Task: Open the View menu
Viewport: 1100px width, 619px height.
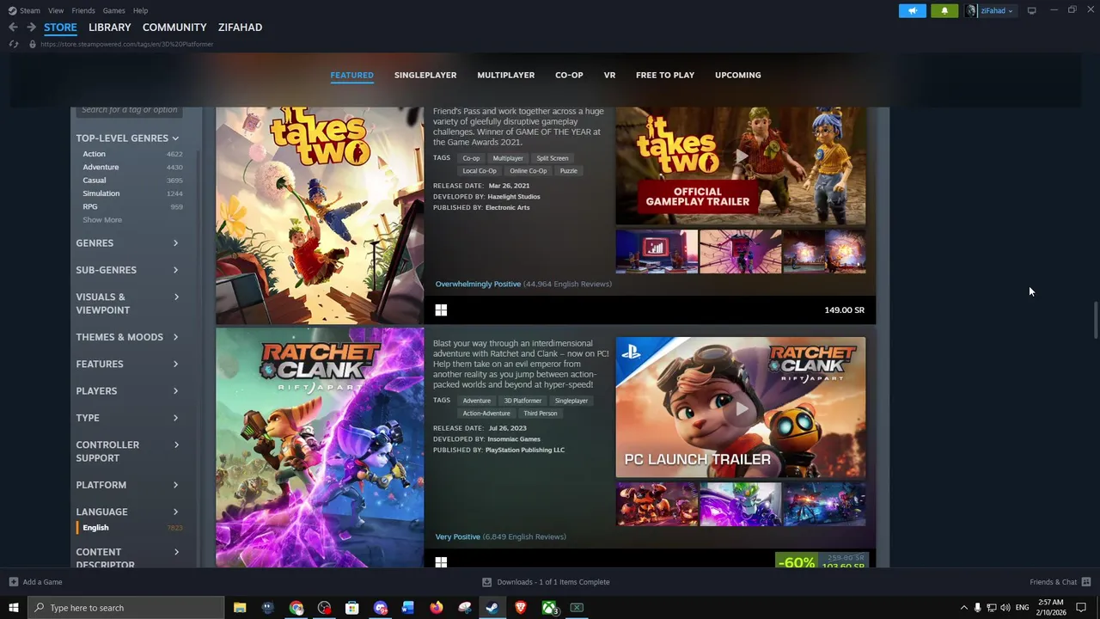Action: (56, 10)
